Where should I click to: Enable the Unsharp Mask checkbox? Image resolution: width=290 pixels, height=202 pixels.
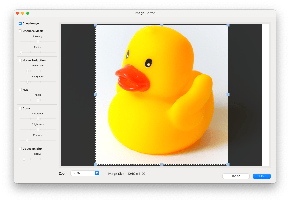point(20,31)
